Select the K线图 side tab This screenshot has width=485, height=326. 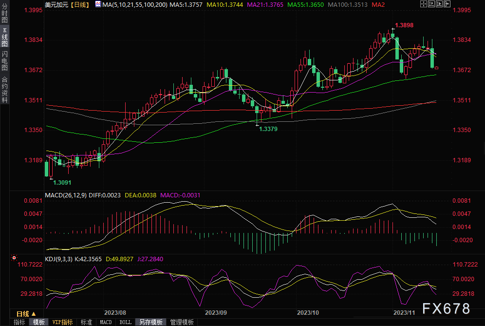click(4, 38)
